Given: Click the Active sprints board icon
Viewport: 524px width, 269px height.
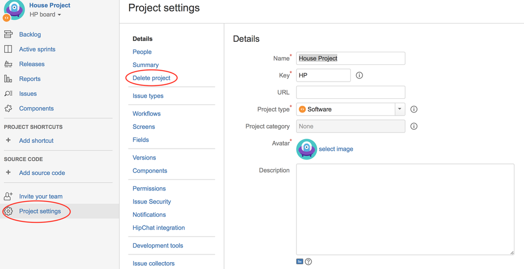Looking at the screenshot, I should [8, 49].
